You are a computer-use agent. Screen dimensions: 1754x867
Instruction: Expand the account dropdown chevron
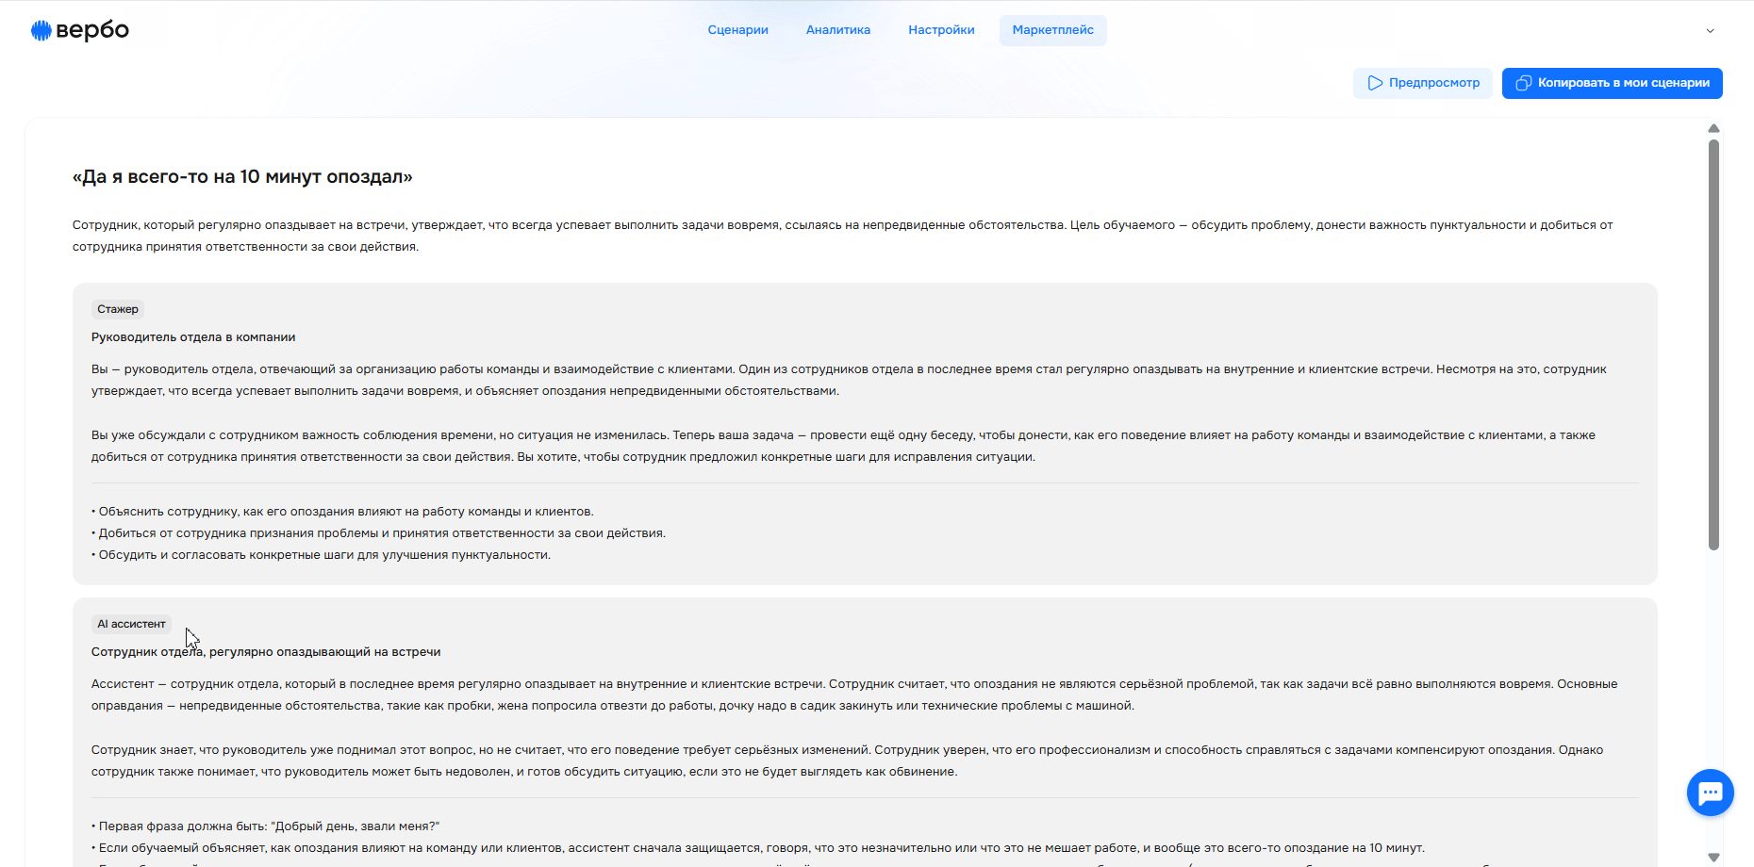coord(1711,31)
